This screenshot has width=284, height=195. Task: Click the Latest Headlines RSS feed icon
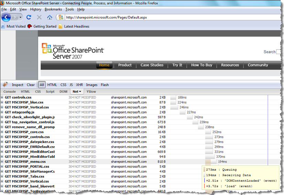(60, 26)
